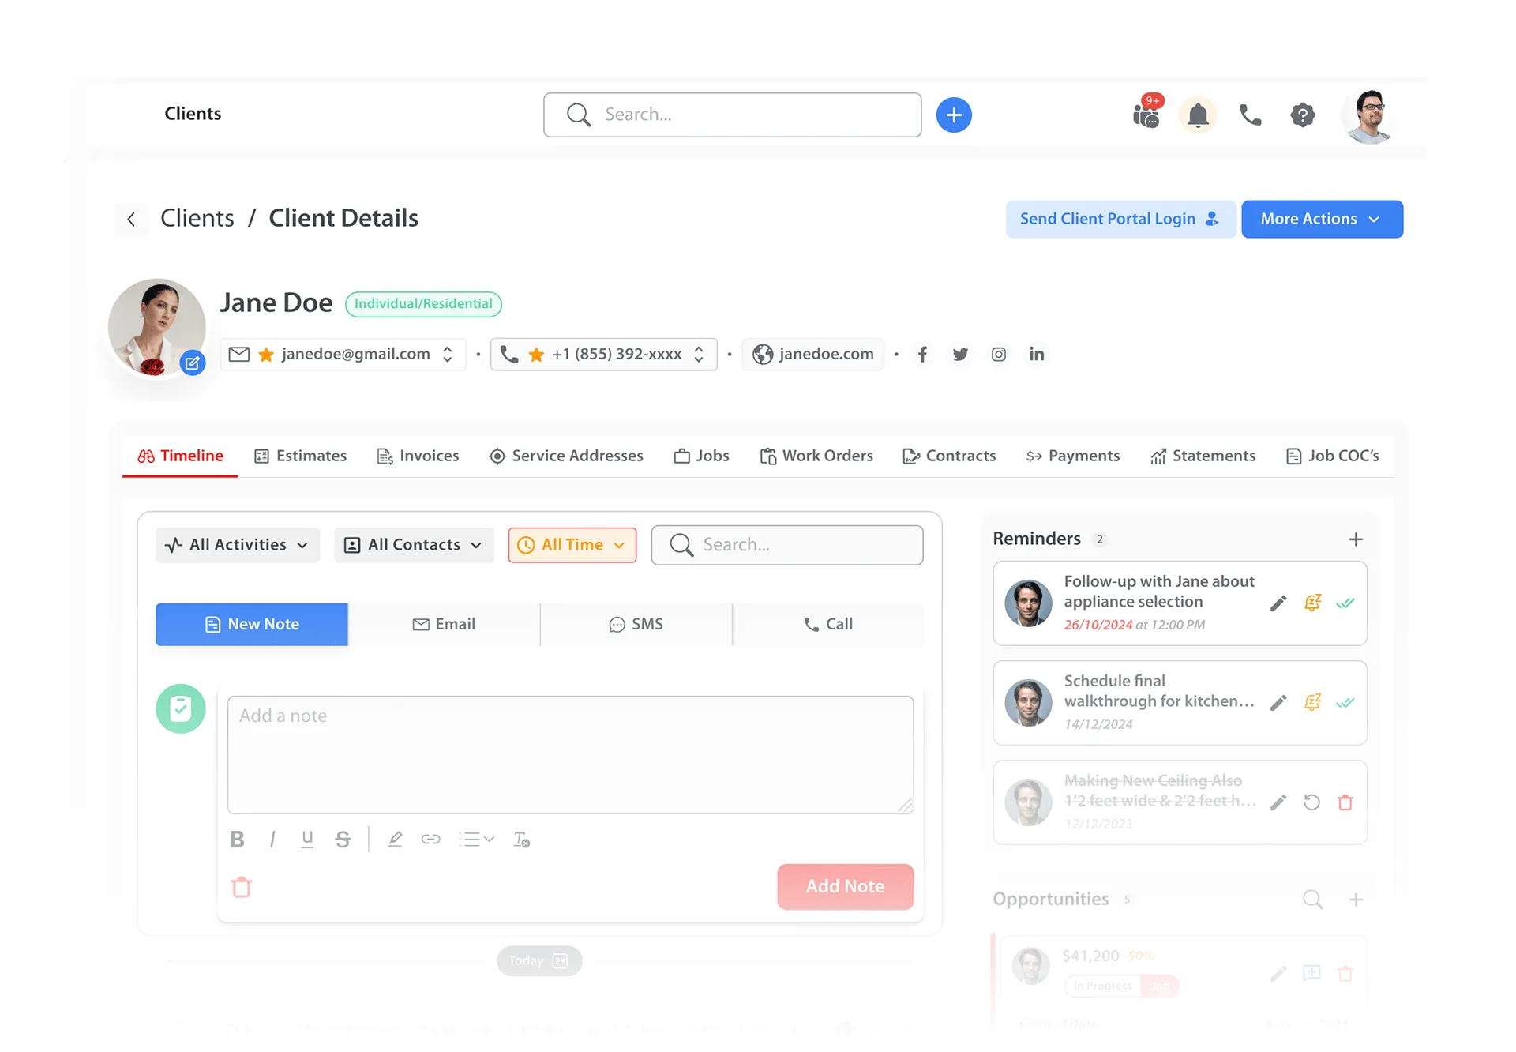
Task: Mark kitchen walkthrough reminder as complete
Action: coord(1345,703)
